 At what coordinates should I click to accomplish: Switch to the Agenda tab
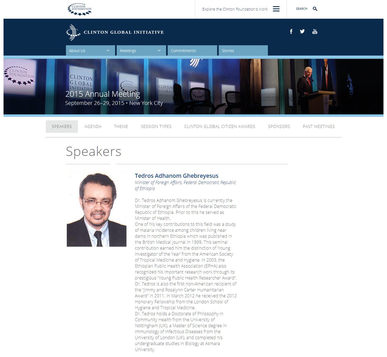click(93, 127)
